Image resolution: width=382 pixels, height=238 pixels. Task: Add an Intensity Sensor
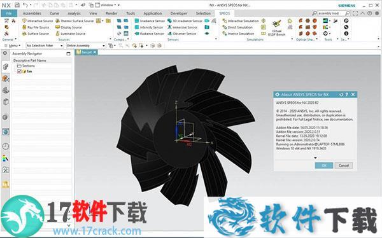(x=149, y=27)
